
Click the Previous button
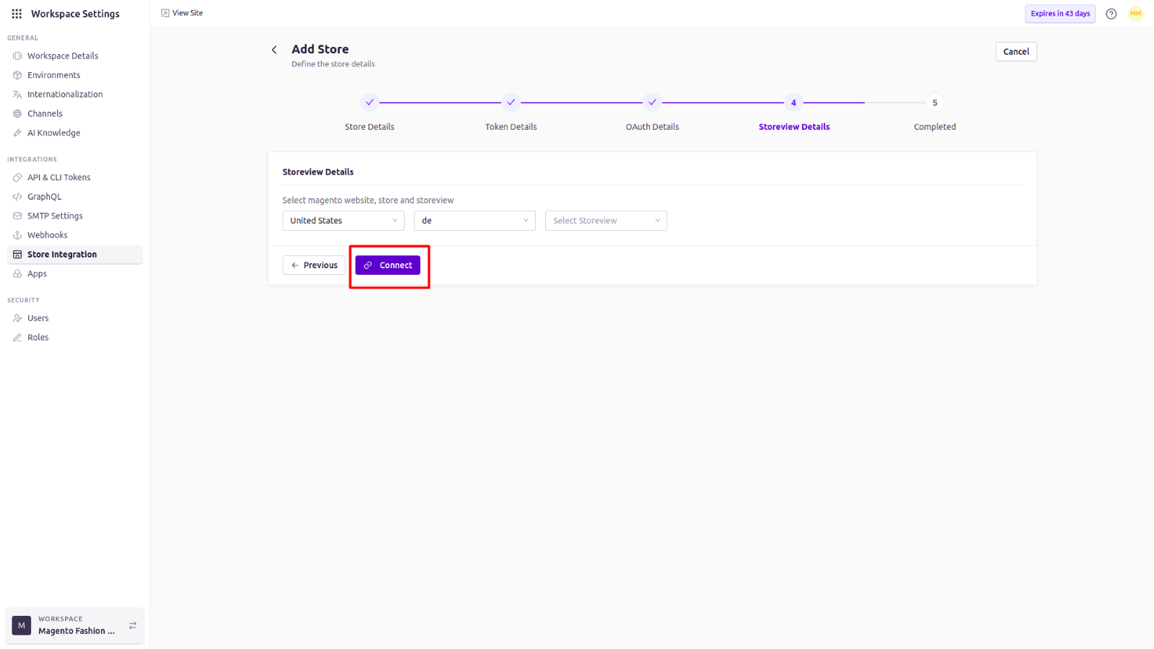[x=314, y=265]
